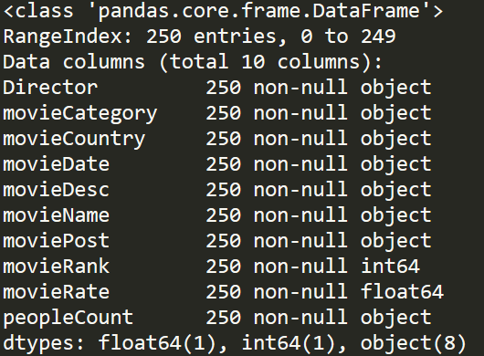Viewport: 484px width, 356px height.
Task: Click 'object(8)' in dtypes summary
Action: pos(414,344)
